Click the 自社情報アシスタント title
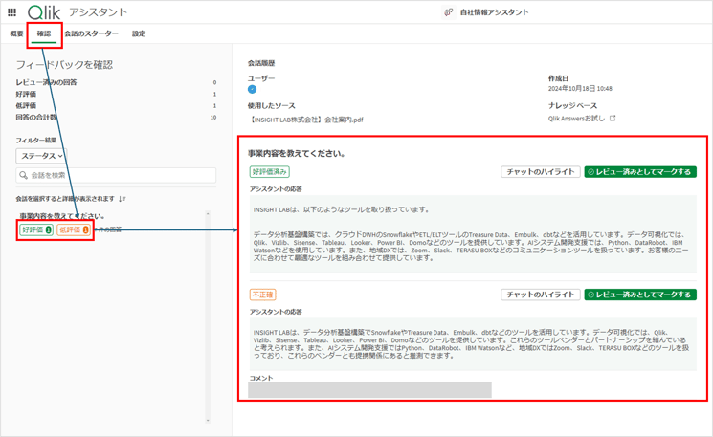713x437 pixels. coord(494,12)
